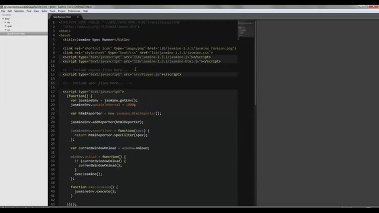
Task: Click the return htmlReporter.specFilter line
Action: (x=111, y=135)
